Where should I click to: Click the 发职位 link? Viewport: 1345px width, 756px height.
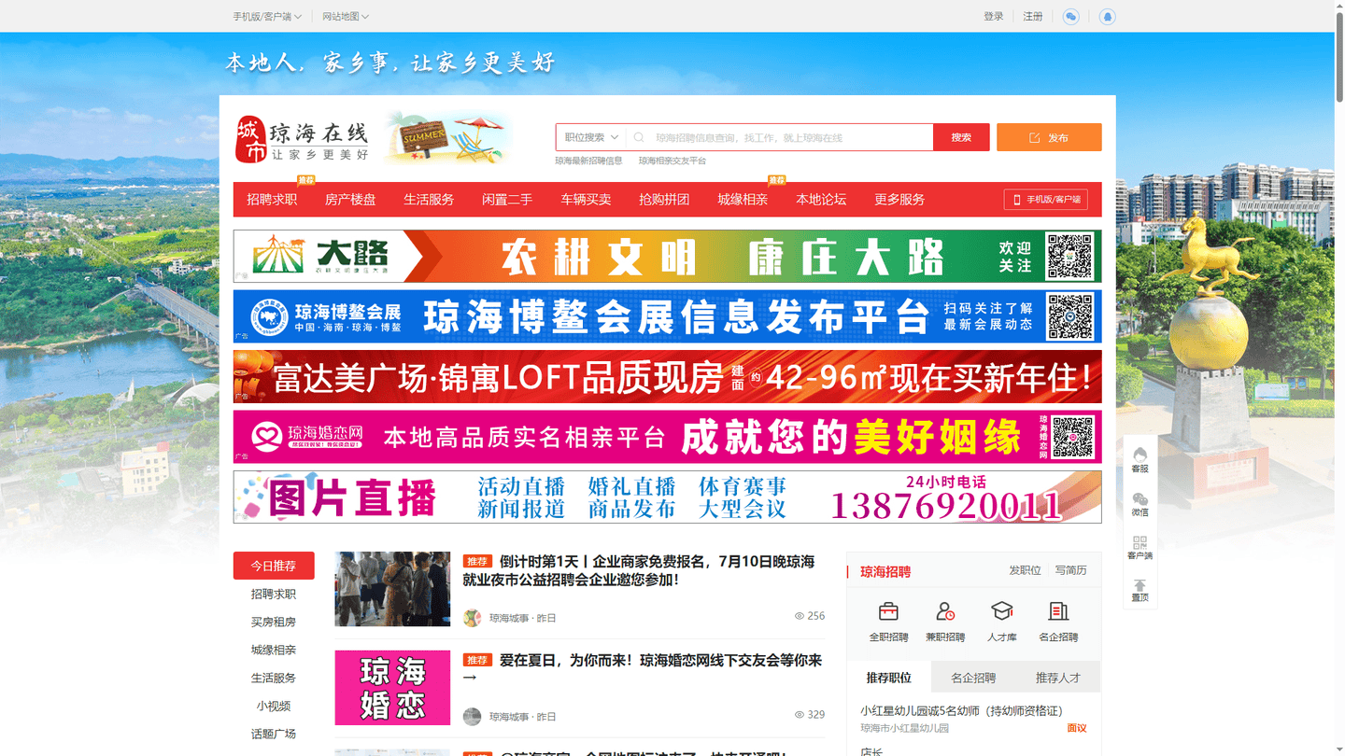[x=1025, y=570]
